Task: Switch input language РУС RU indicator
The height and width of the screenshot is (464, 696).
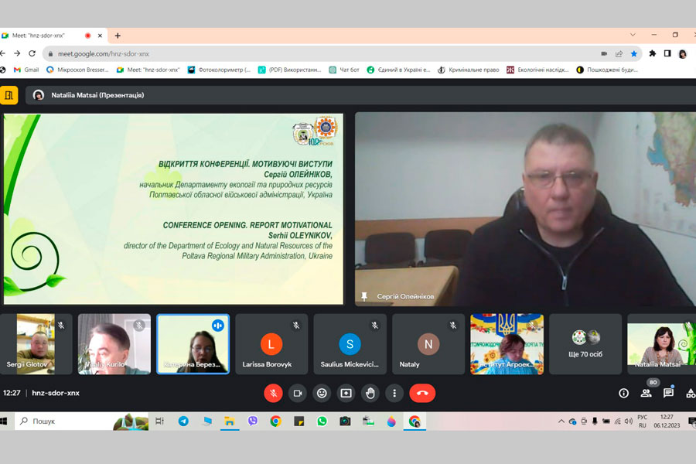Action: click(x=643, y=421)
